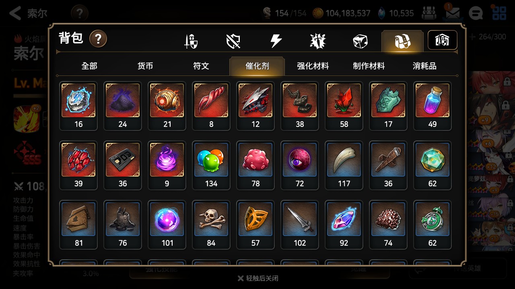Screen dimensions: 515x289
Task: Select the crossed-out shield category icon
Action: (x=233, y=41)
